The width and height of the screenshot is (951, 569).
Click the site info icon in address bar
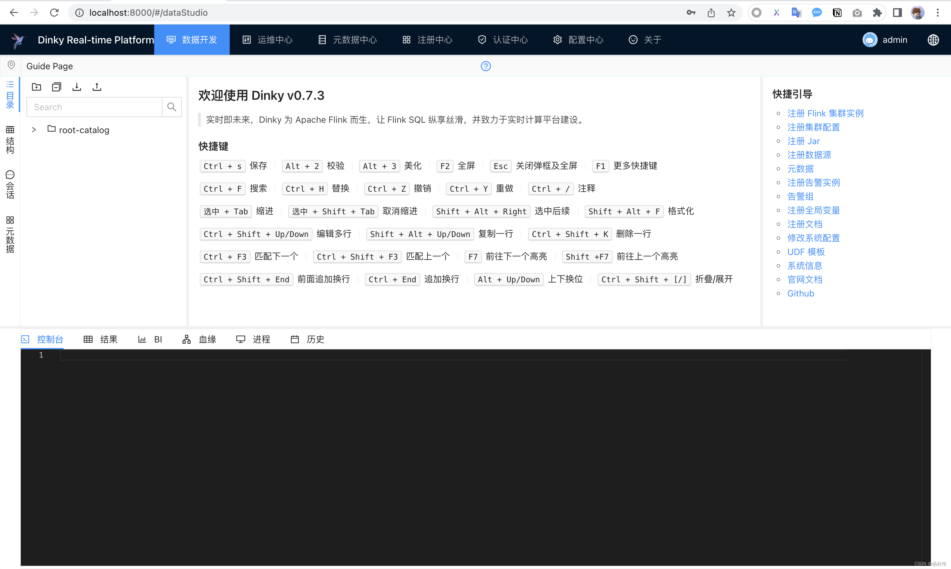tap(79, 13)
